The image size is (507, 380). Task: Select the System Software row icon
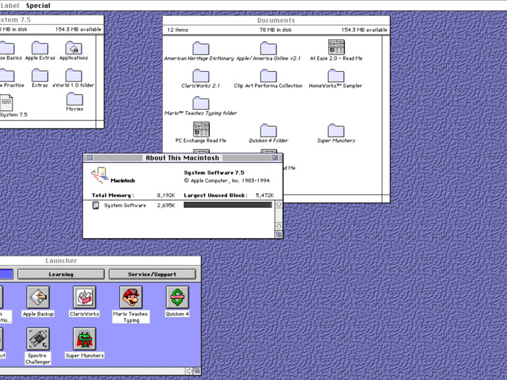click(x=95, y=205)
